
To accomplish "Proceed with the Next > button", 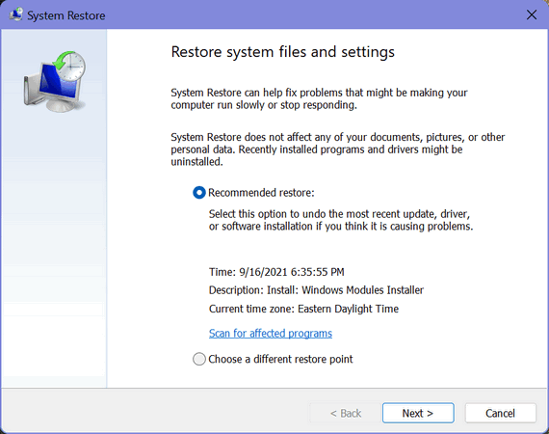I will (x=418, y=413).
